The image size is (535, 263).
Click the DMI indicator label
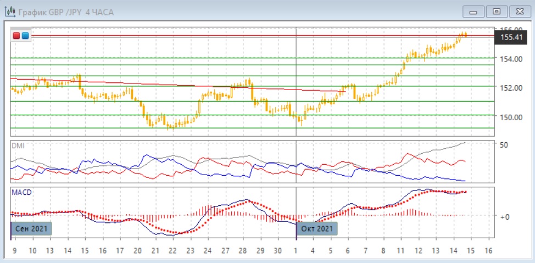pyautogui.click(x=18, y=146)
